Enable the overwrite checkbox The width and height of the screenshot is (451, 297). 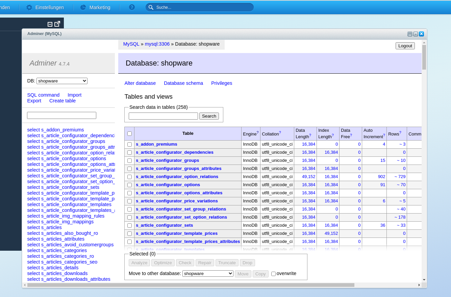[273, 274]
